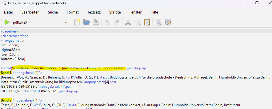Open the Hilfe menu
The height and width of the screenshot is (109, 272).
pos(154,12)
